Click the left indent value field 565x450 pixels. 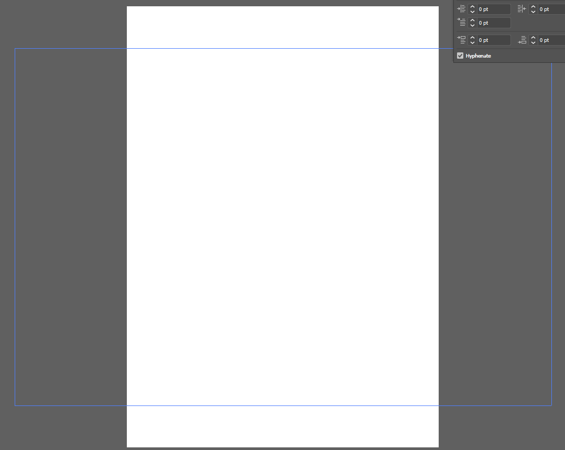pyautogui.click(x=494, y=9)
